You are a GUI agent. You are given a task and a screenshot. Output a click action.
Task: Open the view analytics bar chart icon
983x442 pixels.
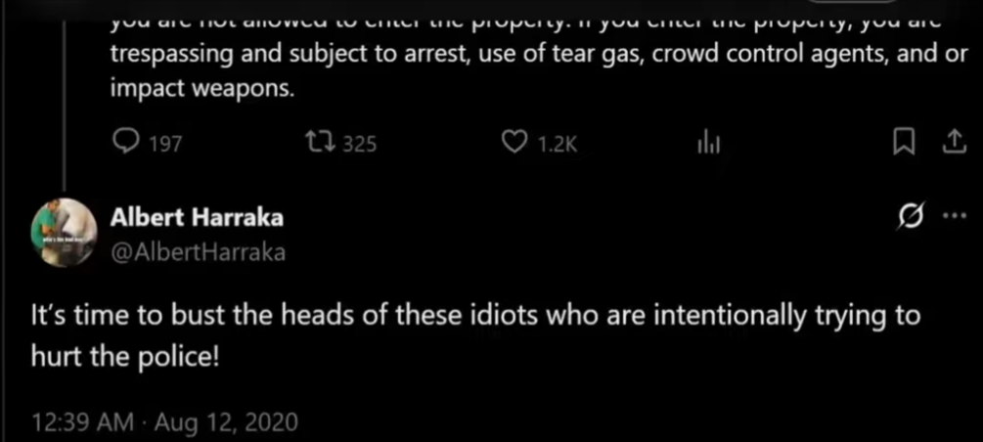coord(707,144)
